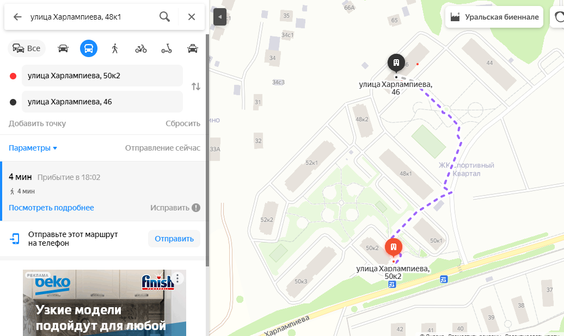This screenshot has height=336, width=564.
Task: Collapse the side panel with arrow
Action: click(220, 16)
